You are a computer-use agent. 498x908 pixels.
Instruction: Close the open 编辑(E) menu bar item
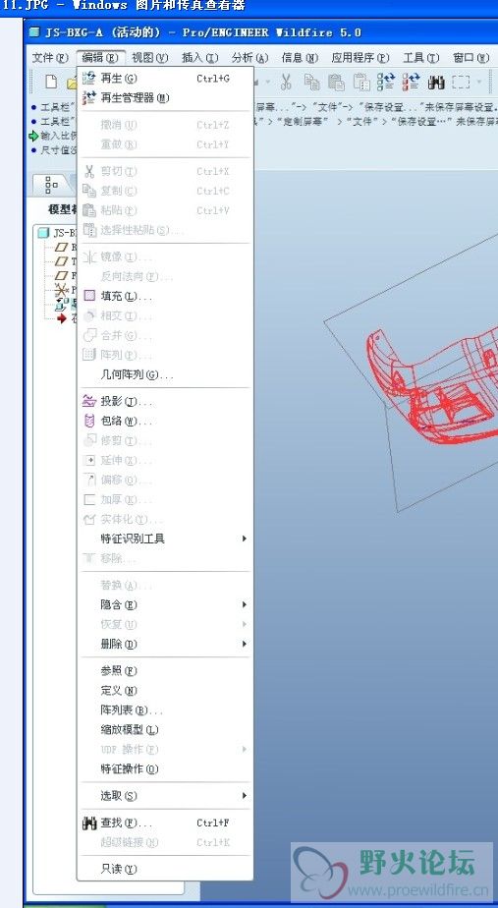point(100,57)
